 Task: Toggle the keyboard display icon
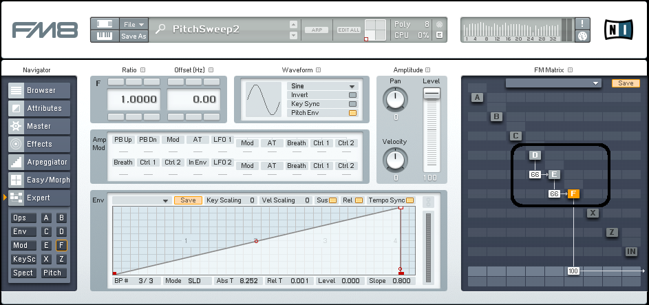(x=105, y=36)
